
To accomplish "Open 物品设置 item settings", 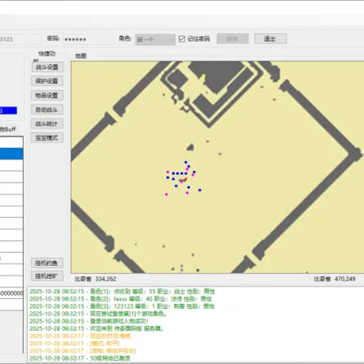I will point(47,96).
